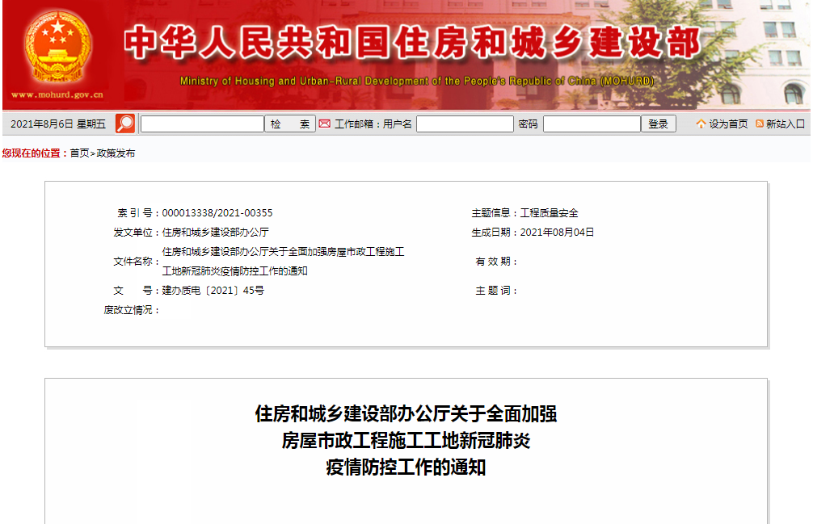Click the 有 效 期 label
This screenshot has height=524, width=813.
tap(495, 262)
